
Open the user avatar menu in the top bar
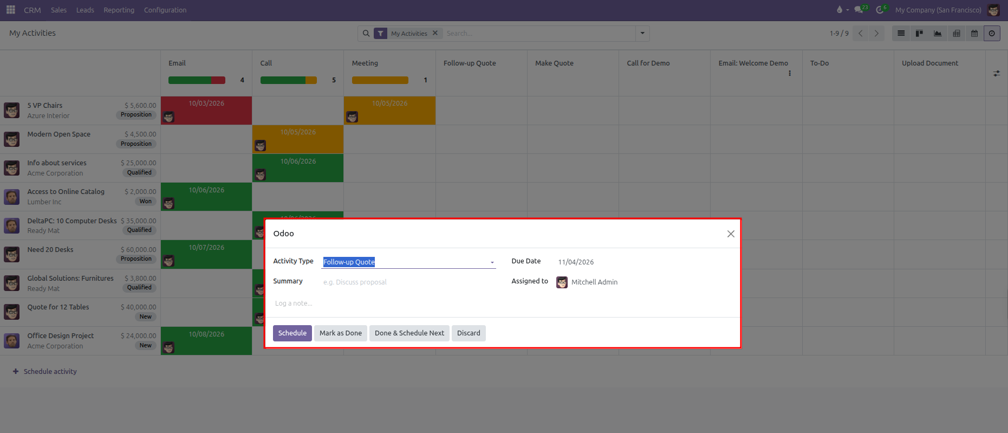pyautogui.click(x=993, y=10)
